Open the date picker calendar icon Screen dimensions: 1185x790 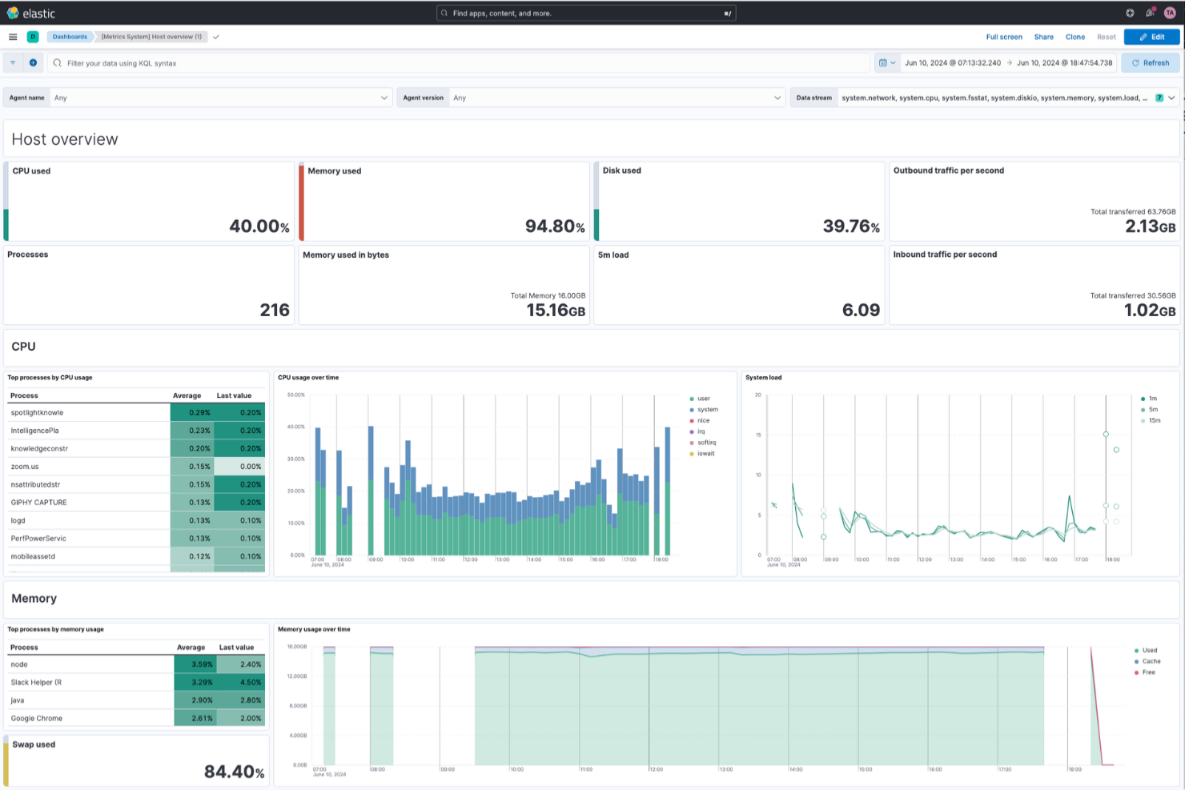pos(884,62)
